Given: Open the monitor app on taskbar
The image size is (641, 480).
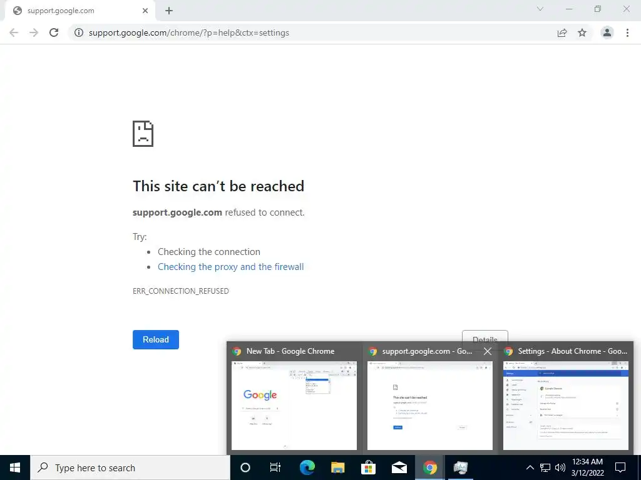Looking at the screenshot, I should tap(460, 467).
